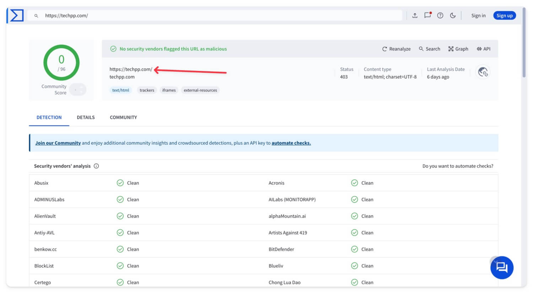Click the trackers tag
533x293 pixels.
click(147, 90)
